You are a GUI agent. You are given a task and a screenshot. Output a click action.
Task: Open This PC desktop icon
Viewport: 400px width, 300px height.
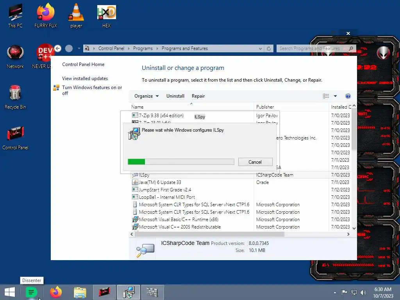15,16
